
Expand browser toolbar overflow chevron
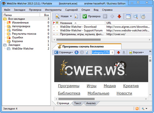(x=150, y=51)
